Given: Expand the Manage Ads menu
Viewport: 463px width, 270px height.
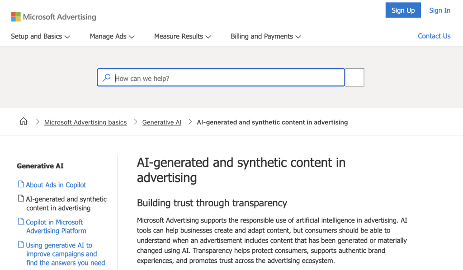Looking at the screenshot, I should [x=112, y=36].
